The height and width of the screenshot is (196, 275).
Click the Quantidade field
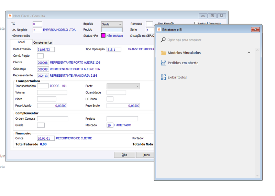coord(116,92)
